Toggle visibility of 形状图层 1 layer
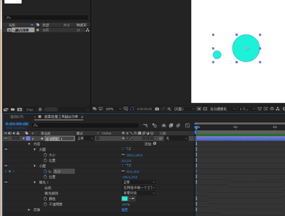 coord(6,138)
